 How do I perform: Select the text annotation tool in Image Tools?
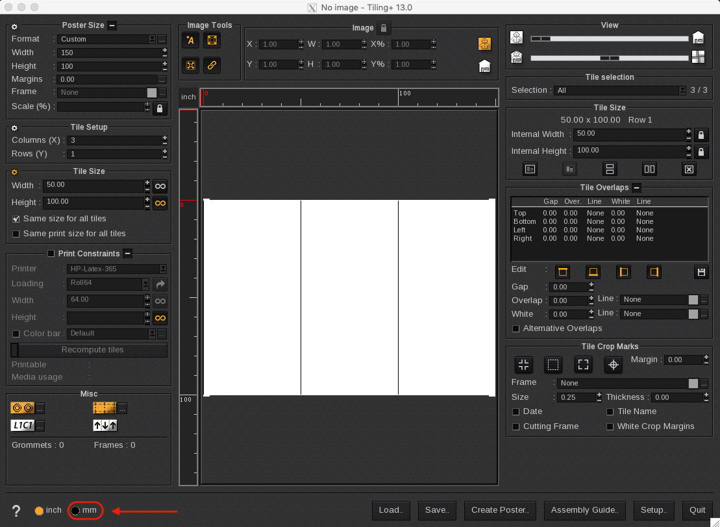pos(190,40)
